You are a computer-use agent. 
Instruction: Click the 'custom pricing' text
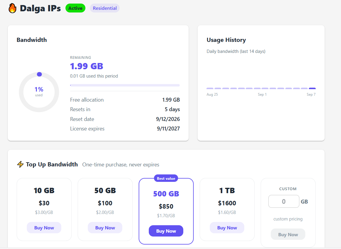(288, 219)
